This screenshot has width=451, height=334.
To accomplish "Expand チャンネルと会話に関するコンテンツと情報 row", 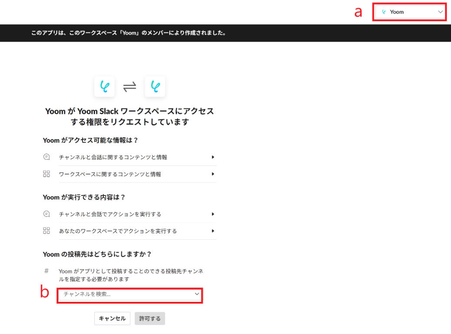I will coord(137,157).
